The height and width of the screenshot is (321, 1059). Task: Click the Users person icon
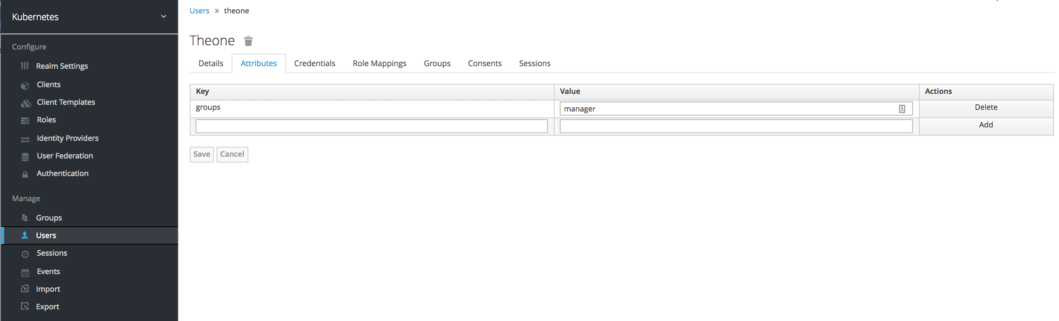(25, 235)
